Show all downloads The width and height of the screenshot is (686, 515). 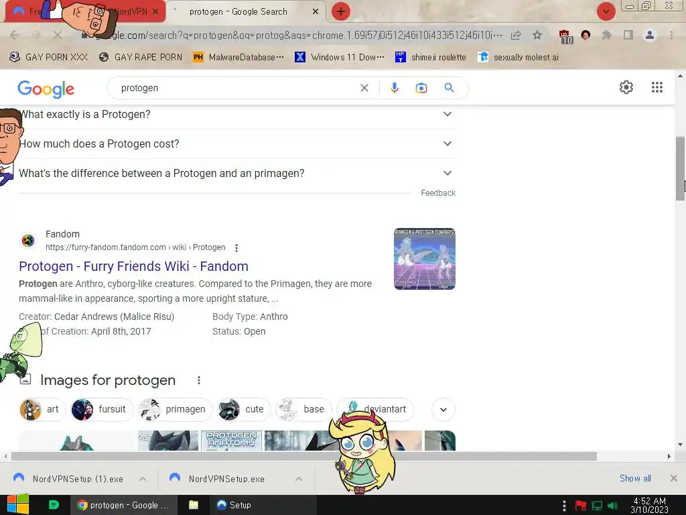coord(635,478)
